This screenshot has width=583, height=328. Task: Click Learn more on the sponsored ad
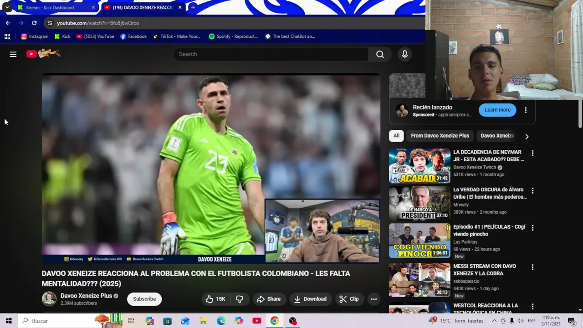[x=497, y=110]
